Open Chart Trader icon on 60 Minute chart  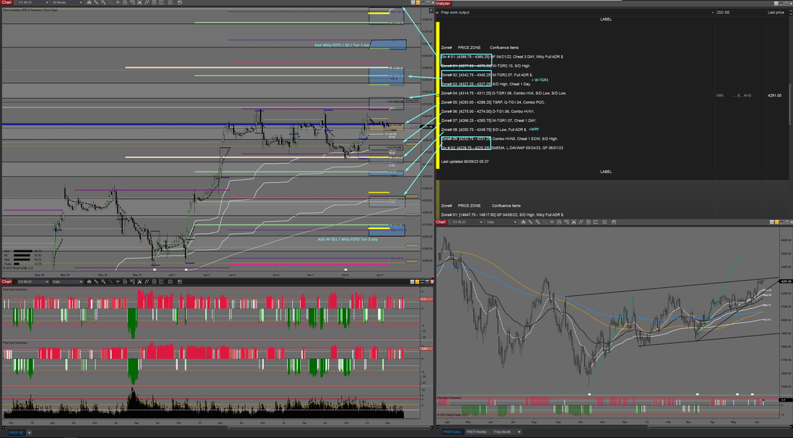pos(132,3)
